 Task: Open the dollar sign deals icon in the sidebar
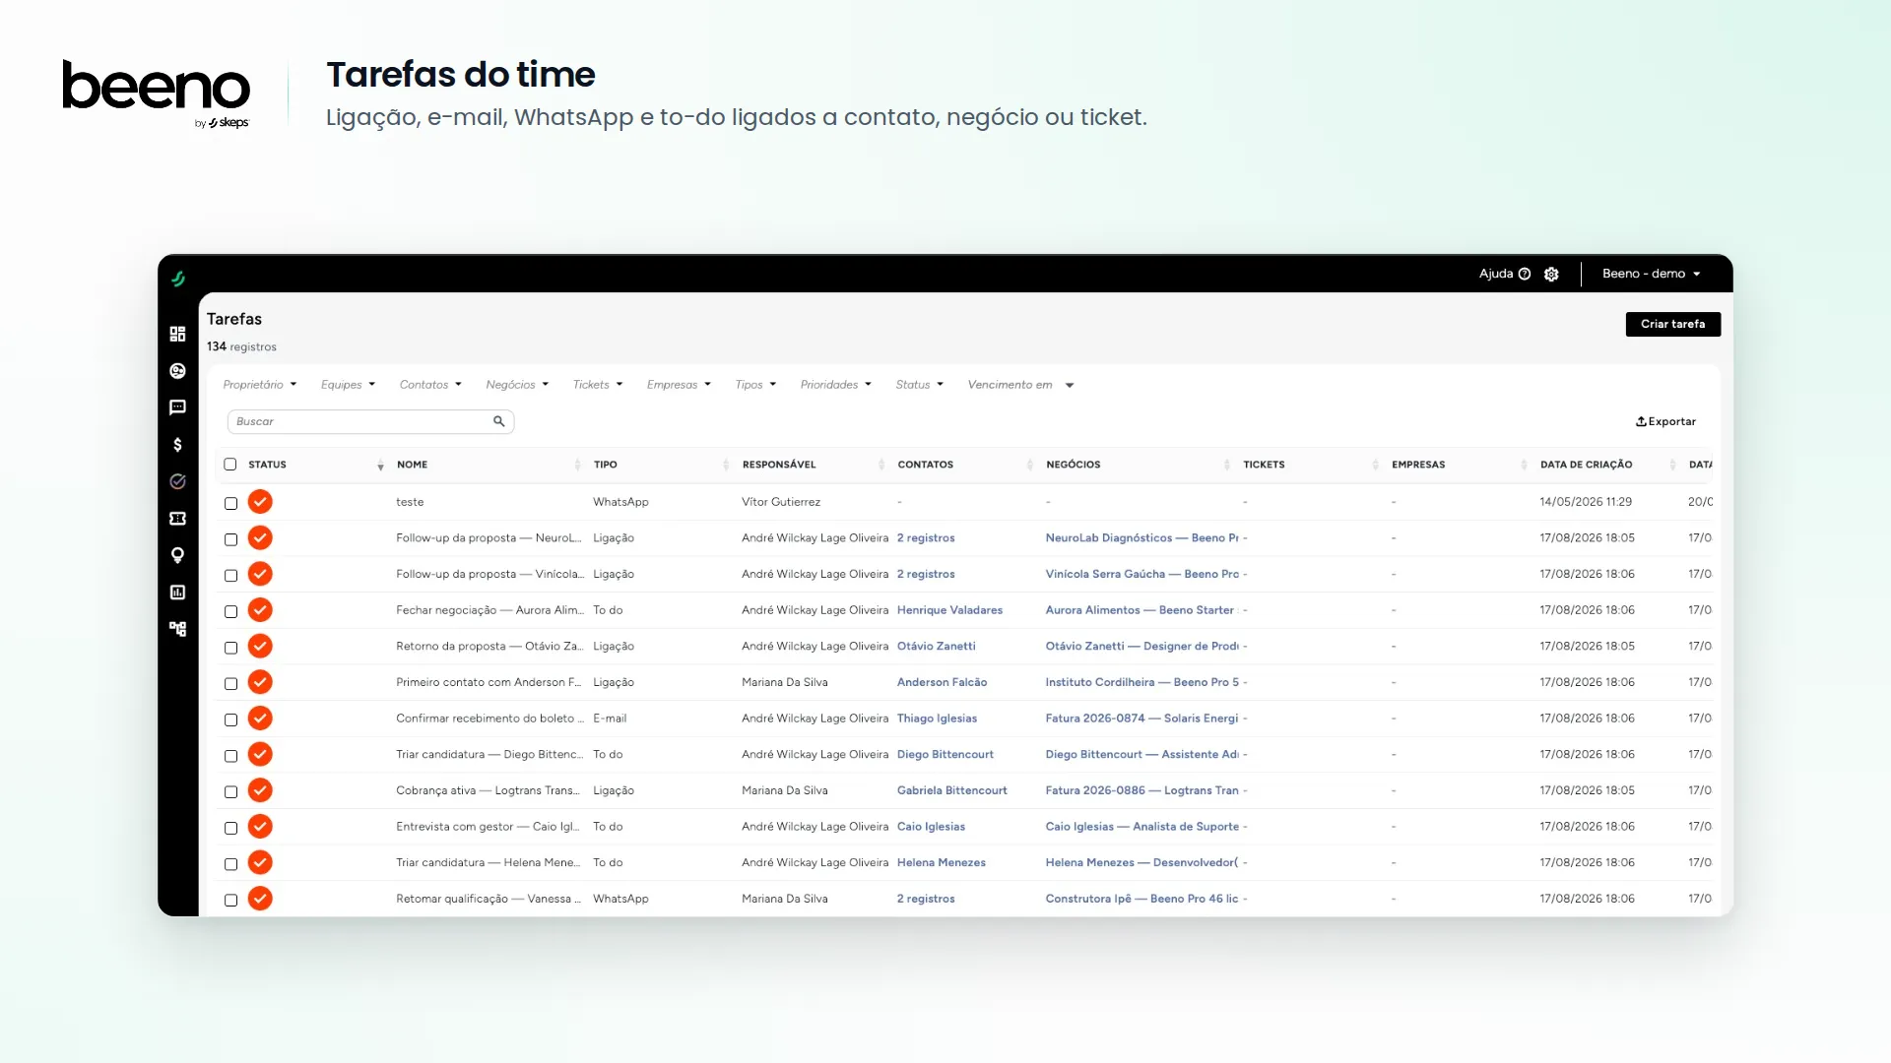click(177, 445)
